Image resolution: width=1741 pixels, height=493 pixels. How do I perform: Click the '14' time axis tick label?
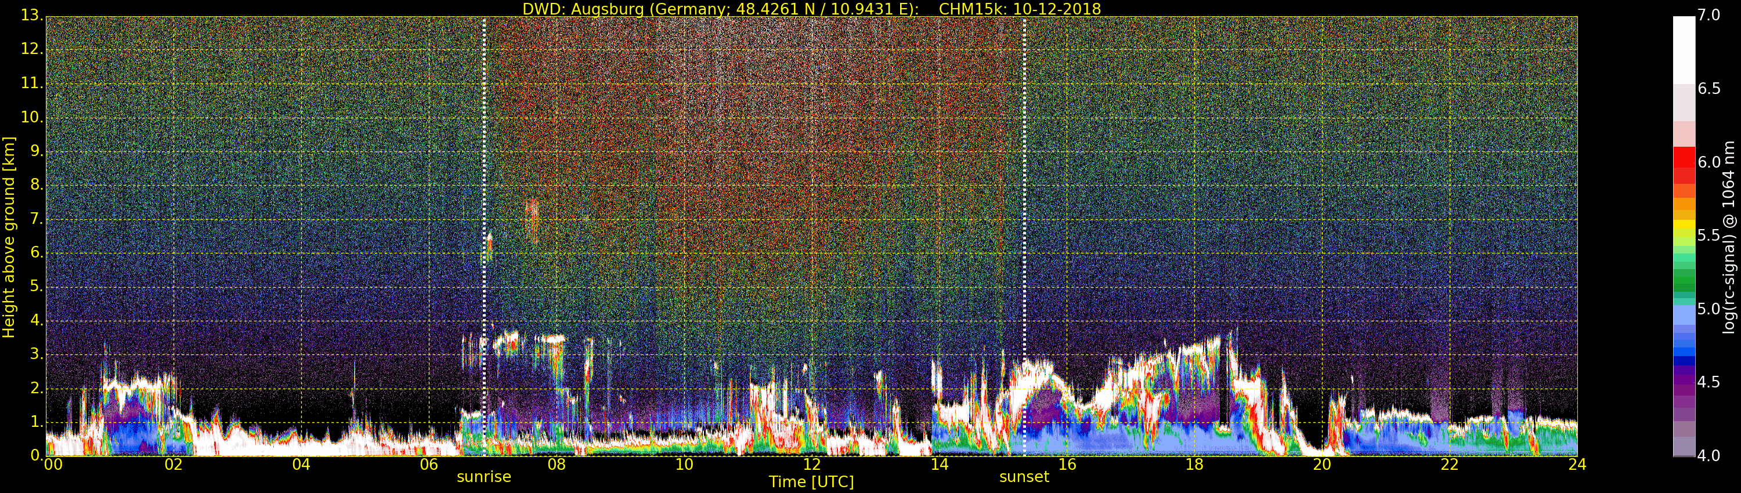940,464
